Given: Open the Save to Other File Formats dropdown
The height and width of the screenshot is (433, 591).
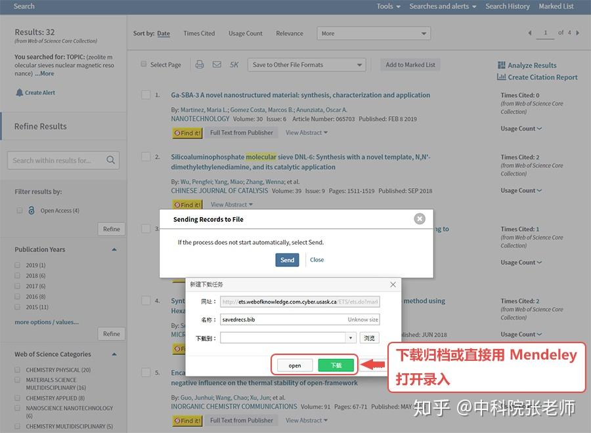Looking at the screenshot, I should pos(307,65).
